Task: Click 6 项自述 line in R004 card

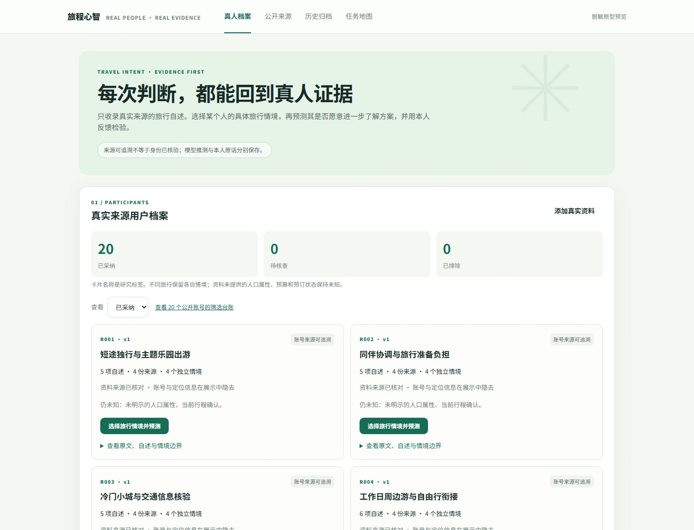Action: pos(410,514)
